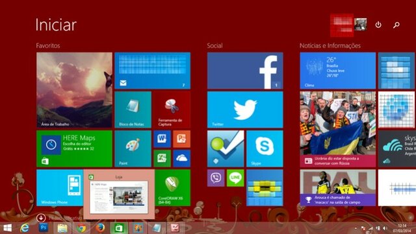This screenshot has height=234, width=416.
Task: Click the Notícias e Informações group heading
Action: [330, 45]
